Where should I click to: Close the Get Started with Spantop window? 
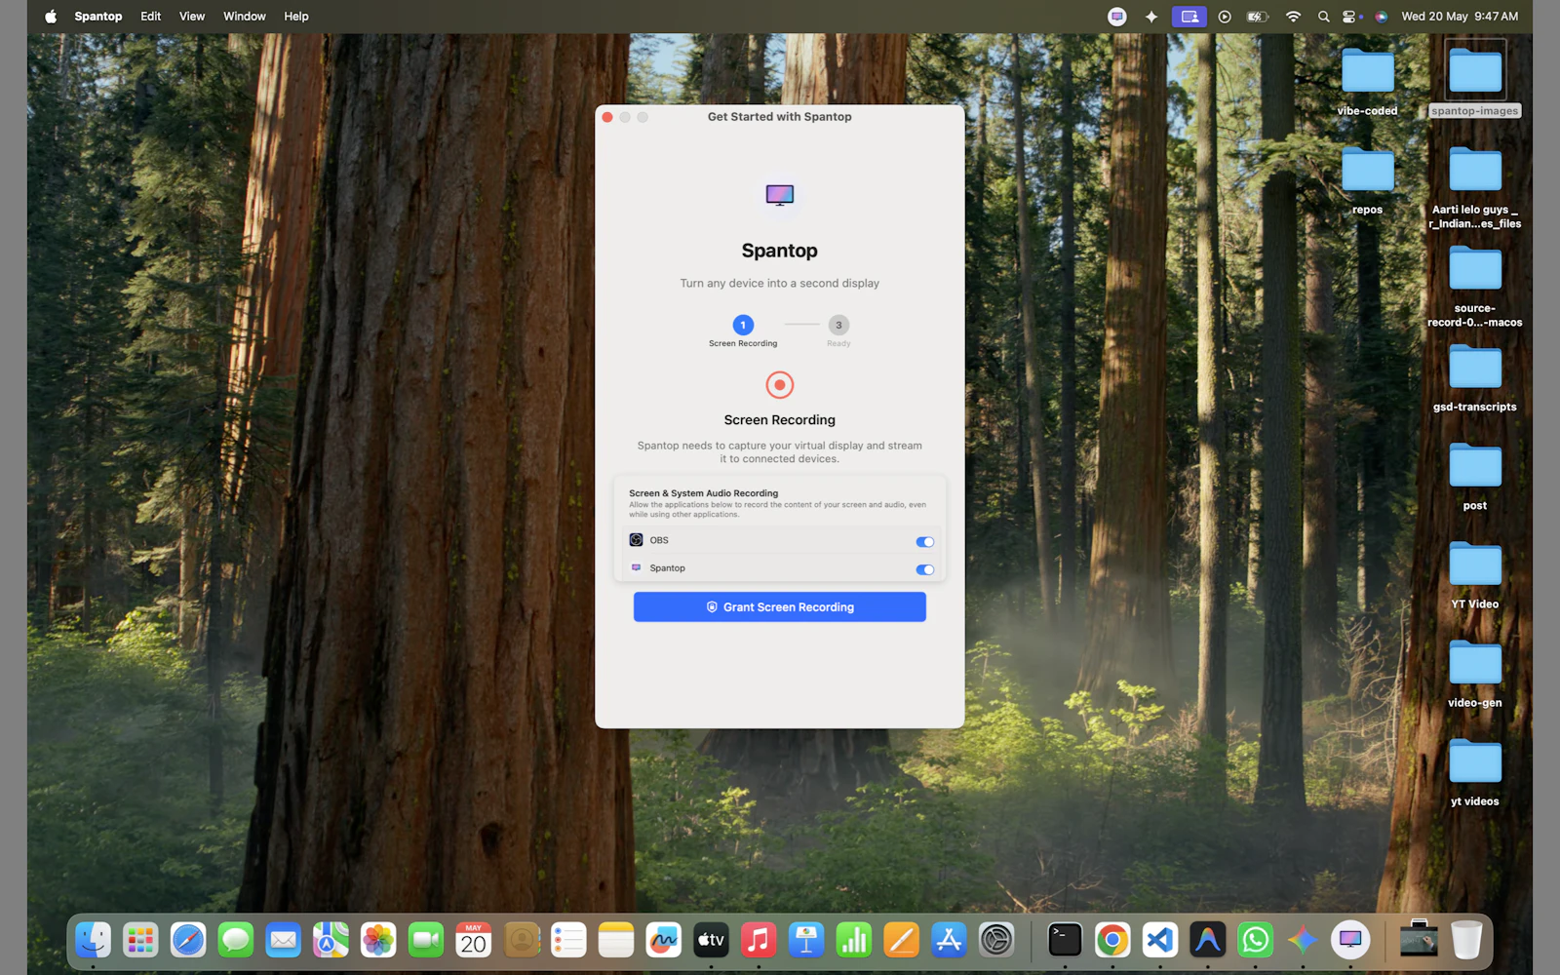[607, 117]
